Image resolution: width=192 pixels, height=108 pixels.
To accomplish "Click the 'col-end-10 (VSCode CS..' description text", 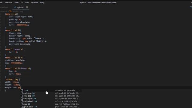I will pos(67,93).
